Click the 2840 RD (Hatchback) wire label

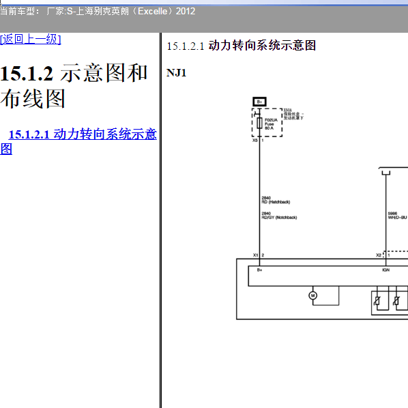[276, 200]
